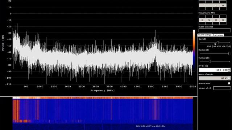
Task: Open the Chart options tab
Action: (x=218, y=35)
